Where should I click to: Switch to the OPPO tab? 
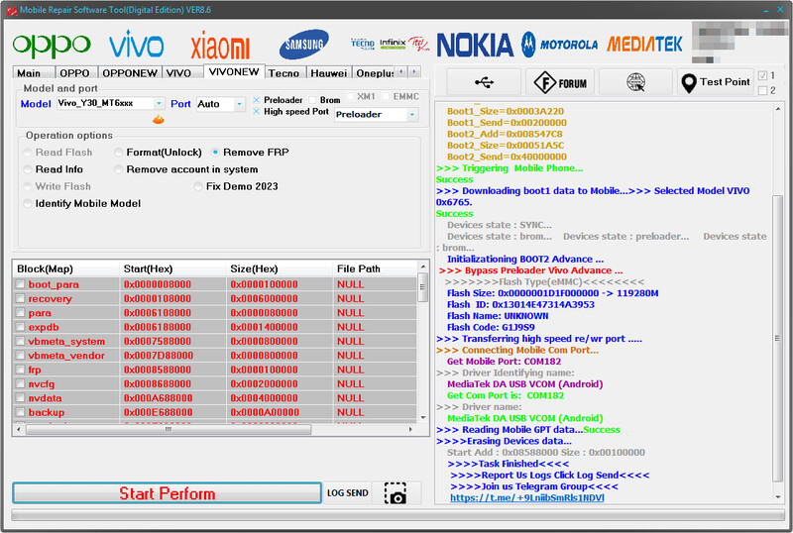[75, 73]
